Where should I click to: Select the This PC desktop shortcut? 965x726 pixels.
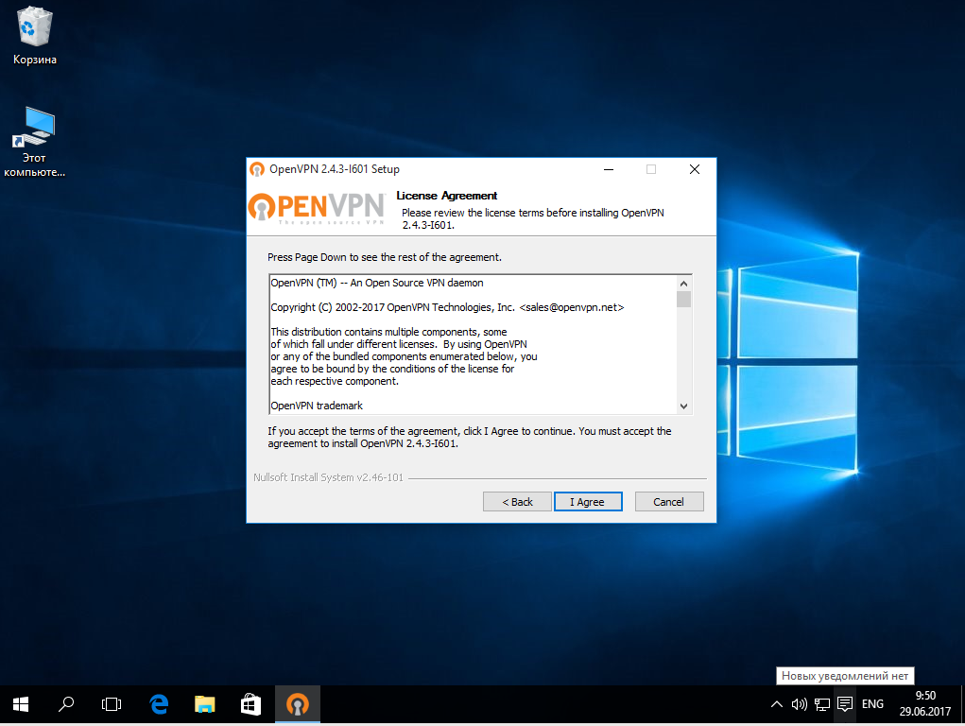[x=34, y=142]
